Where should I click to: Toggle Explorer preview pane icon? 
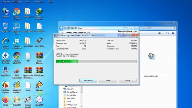[x=168, y=33]
